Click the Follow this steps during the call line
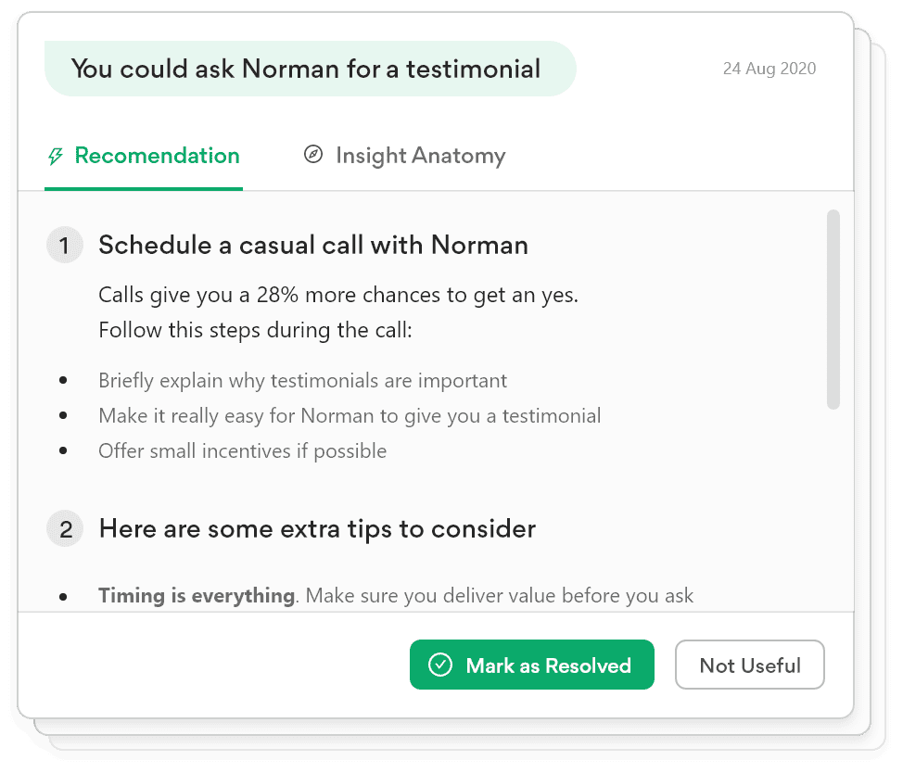 [255, 330]
